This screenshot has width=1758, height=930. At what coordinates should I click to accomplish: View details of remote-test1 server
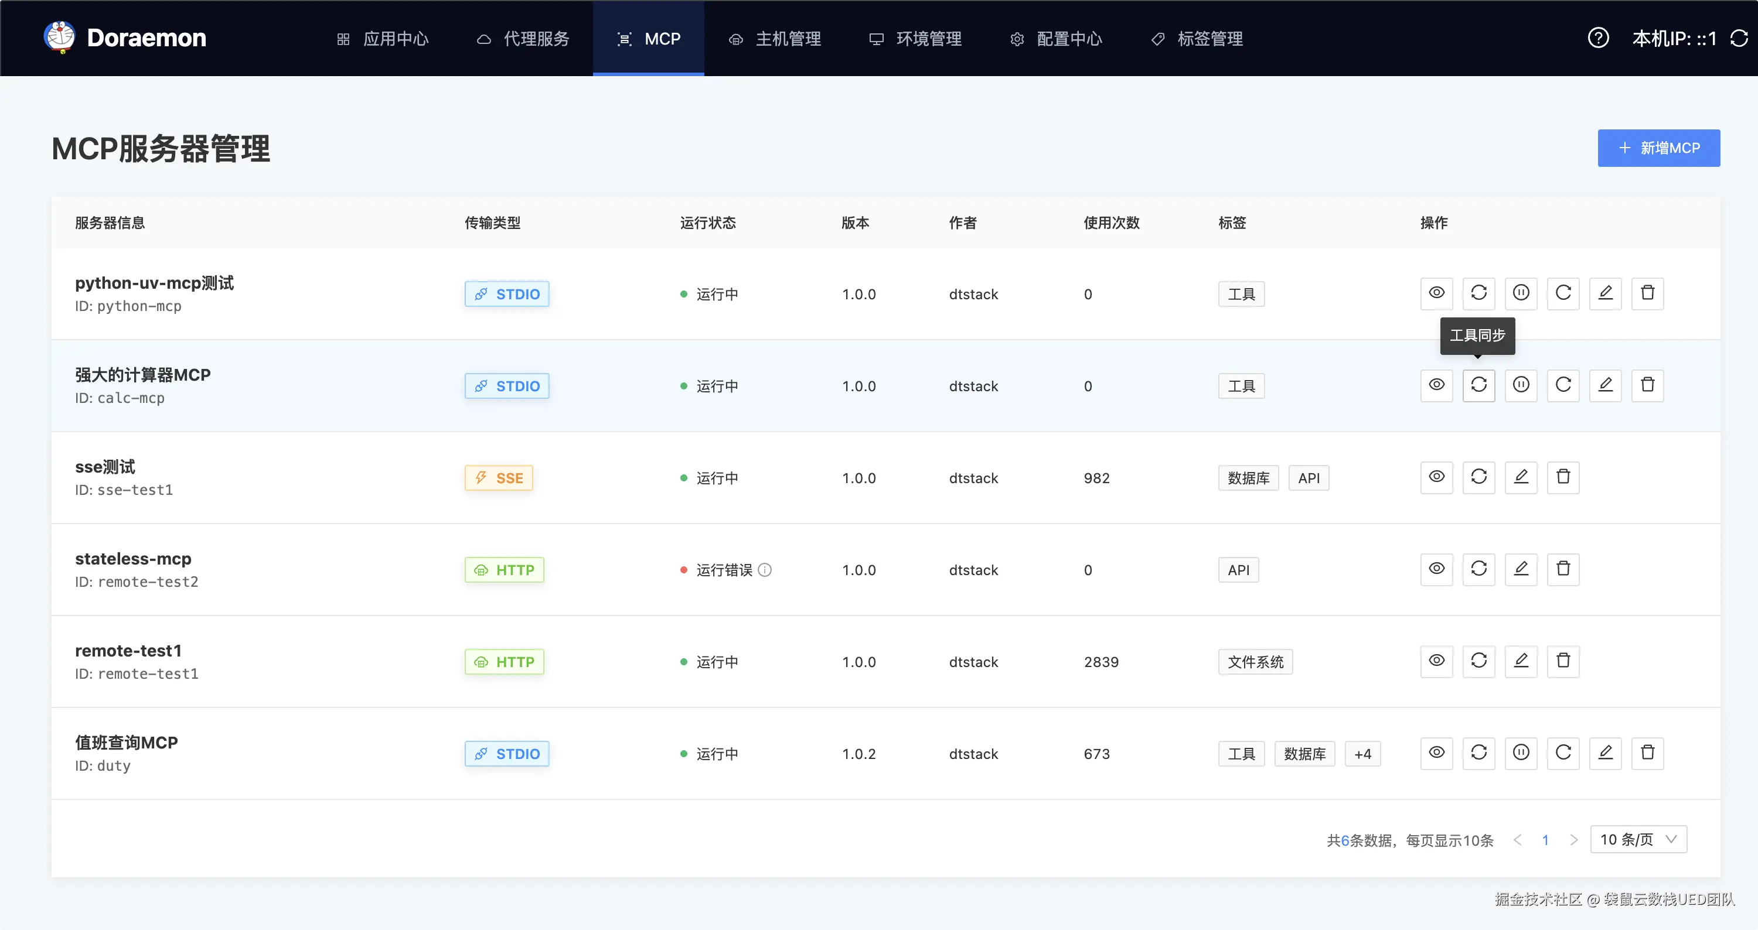(1436, 661)
